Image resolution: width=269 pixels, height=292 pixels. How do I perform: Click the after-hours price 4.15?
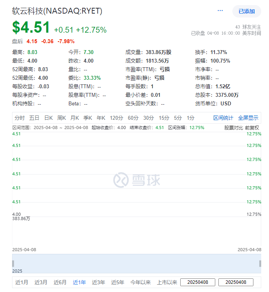pos(32,41)
